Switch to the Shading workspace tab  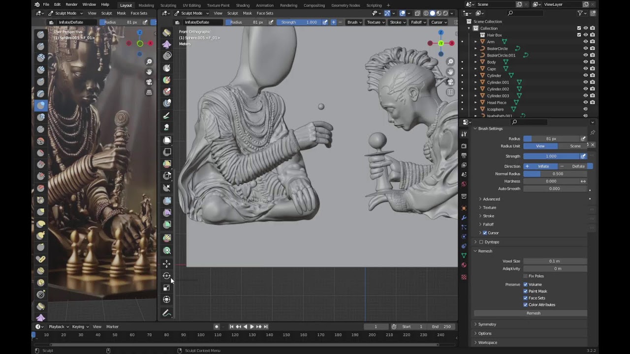(x=243, y=5)
